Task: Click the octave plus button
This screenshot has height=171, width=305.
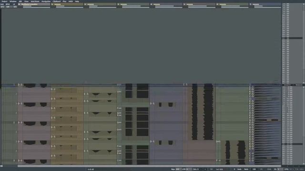Action: click(x=205, y=169)
